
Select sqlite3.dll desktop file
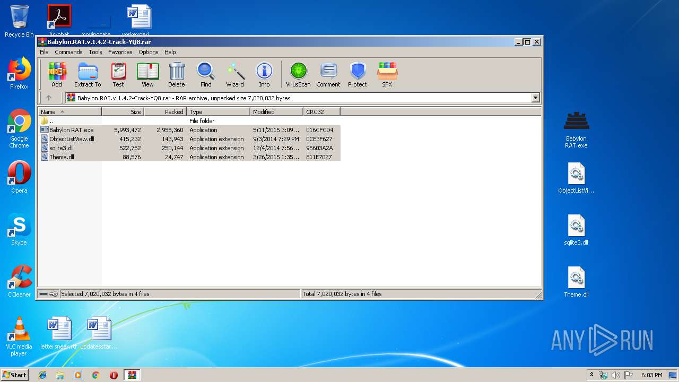(576, 230)
